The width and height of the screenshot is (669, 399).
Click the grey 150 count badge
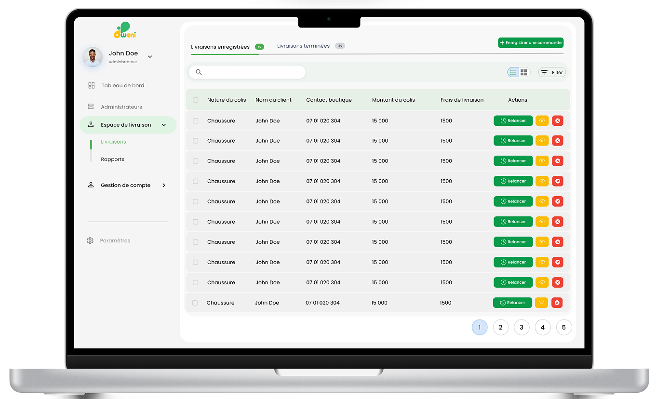pyautogui.click(x=340, y=46)
